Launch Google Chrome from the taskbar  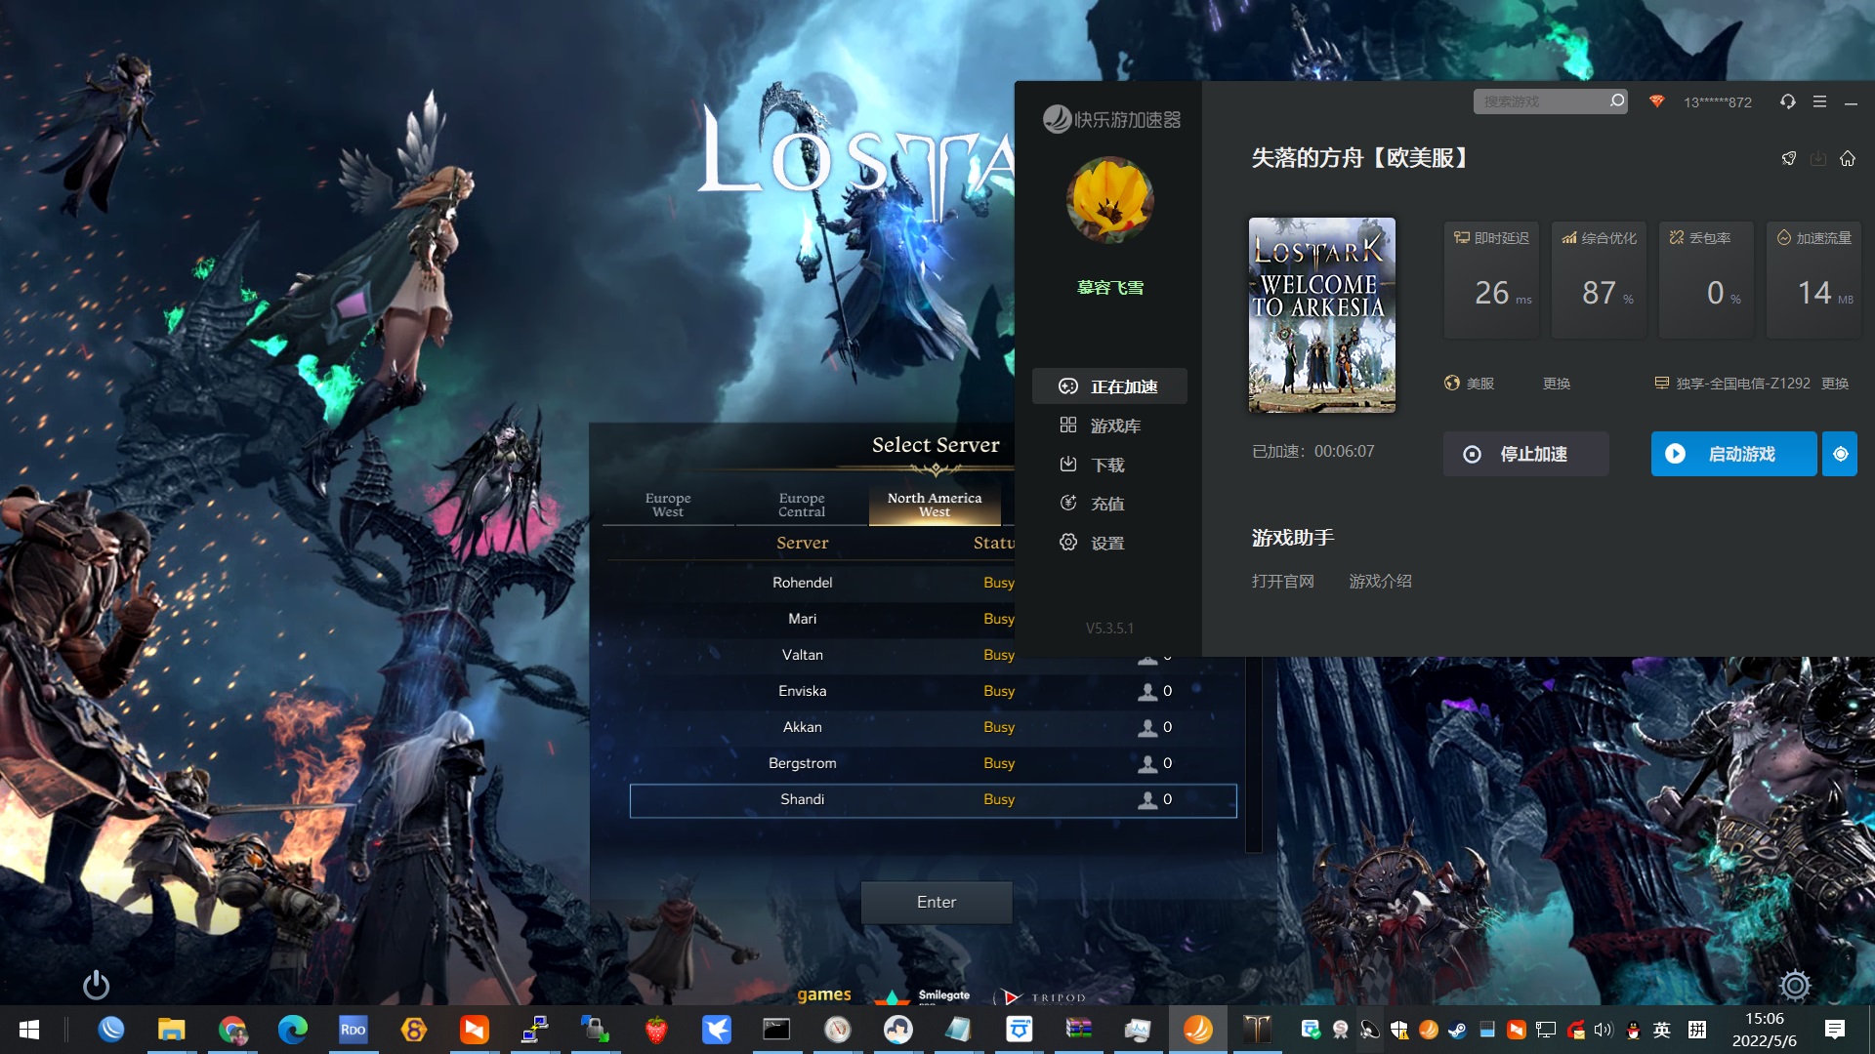tap(232, 1029)
